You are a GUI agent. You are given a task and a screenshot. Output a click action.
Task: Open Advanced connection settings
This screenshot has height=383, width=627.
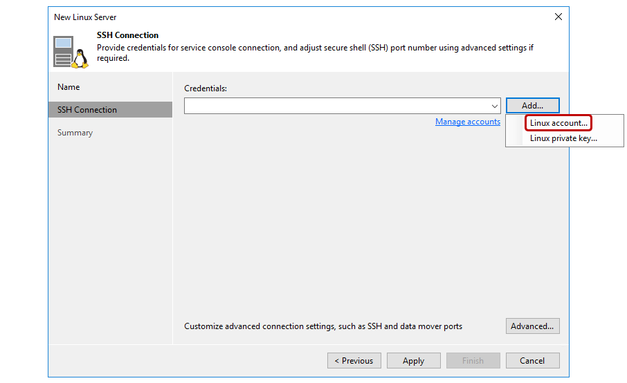pos(532,326)
